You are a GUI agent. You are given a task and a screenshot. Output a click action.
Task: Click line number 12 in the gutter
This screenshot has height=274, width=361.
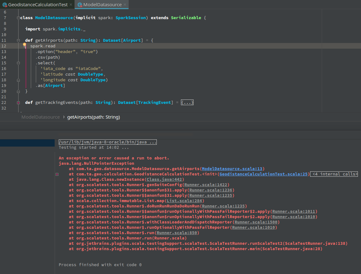point(4,46)
